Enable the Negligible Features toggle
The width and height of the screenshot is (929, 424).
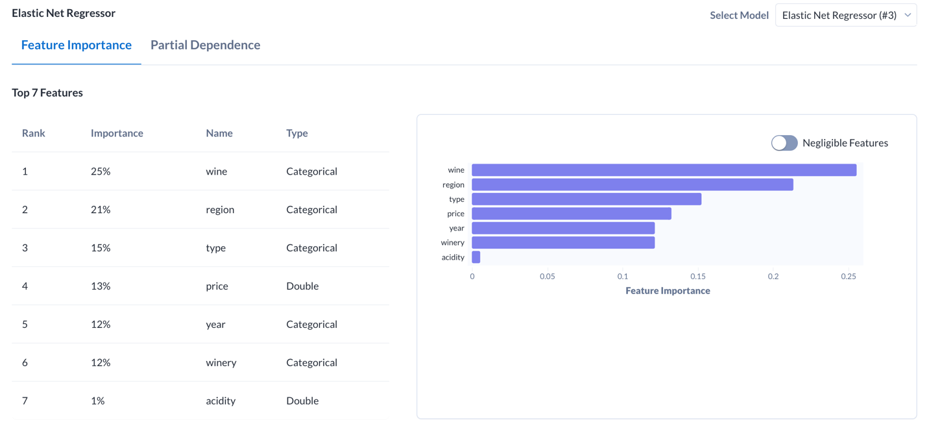tap(784, 143)
